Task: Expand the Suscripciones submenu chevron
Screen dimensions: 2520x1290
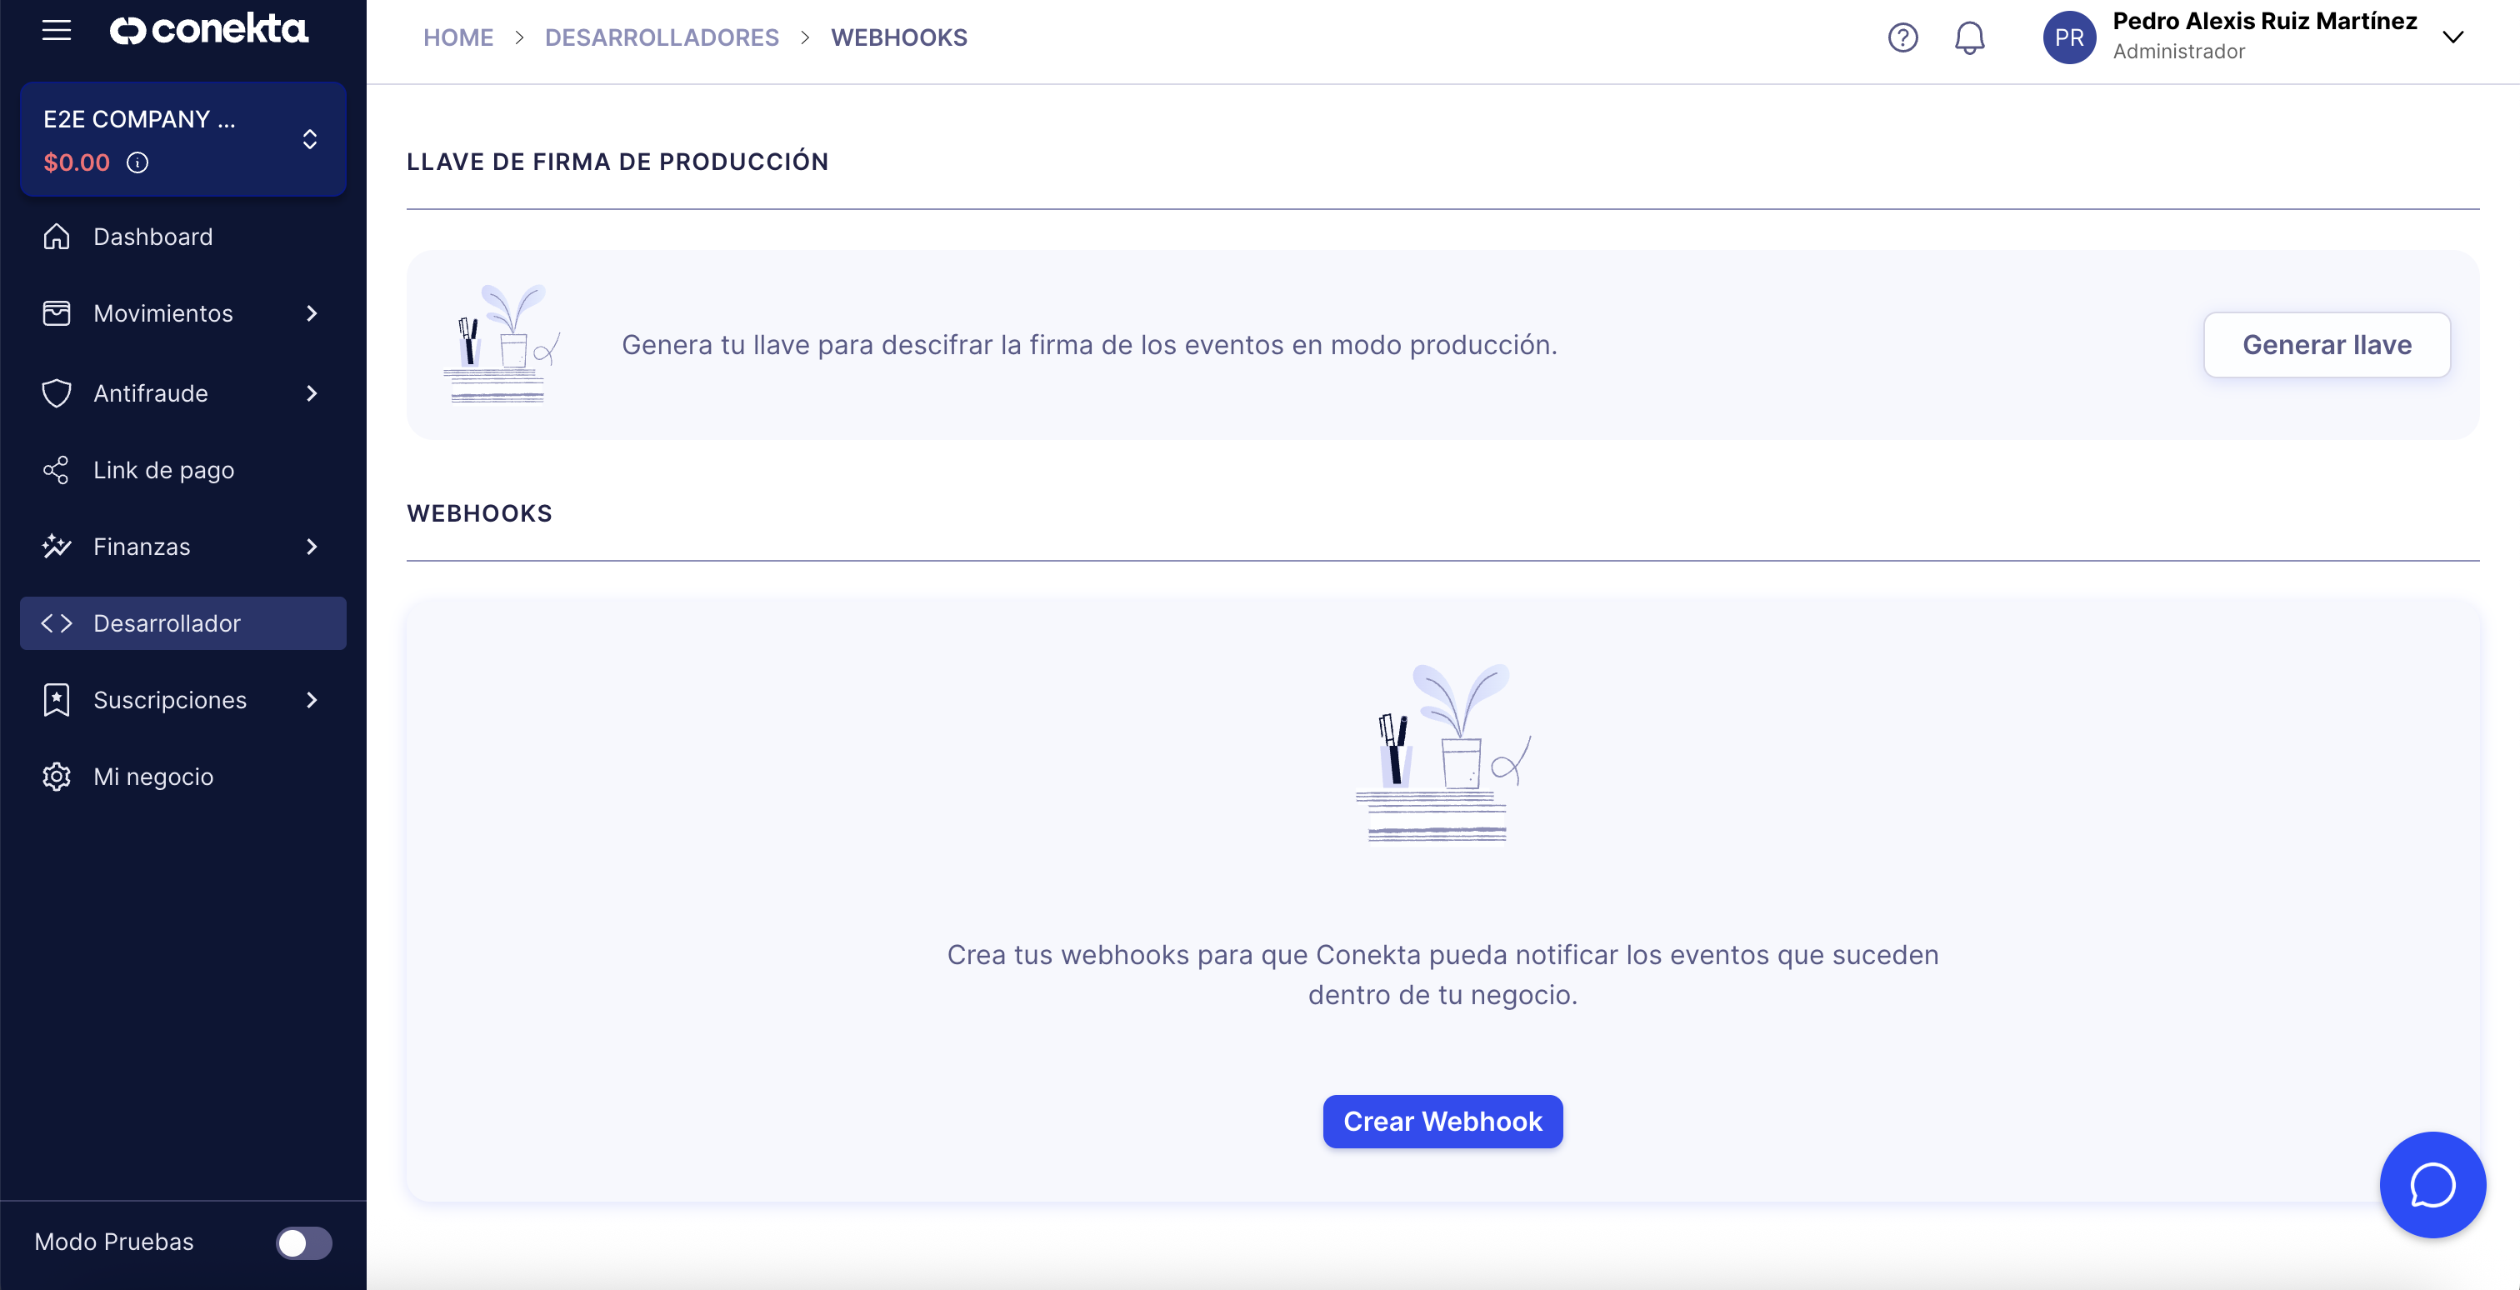Action: [311, 699]
